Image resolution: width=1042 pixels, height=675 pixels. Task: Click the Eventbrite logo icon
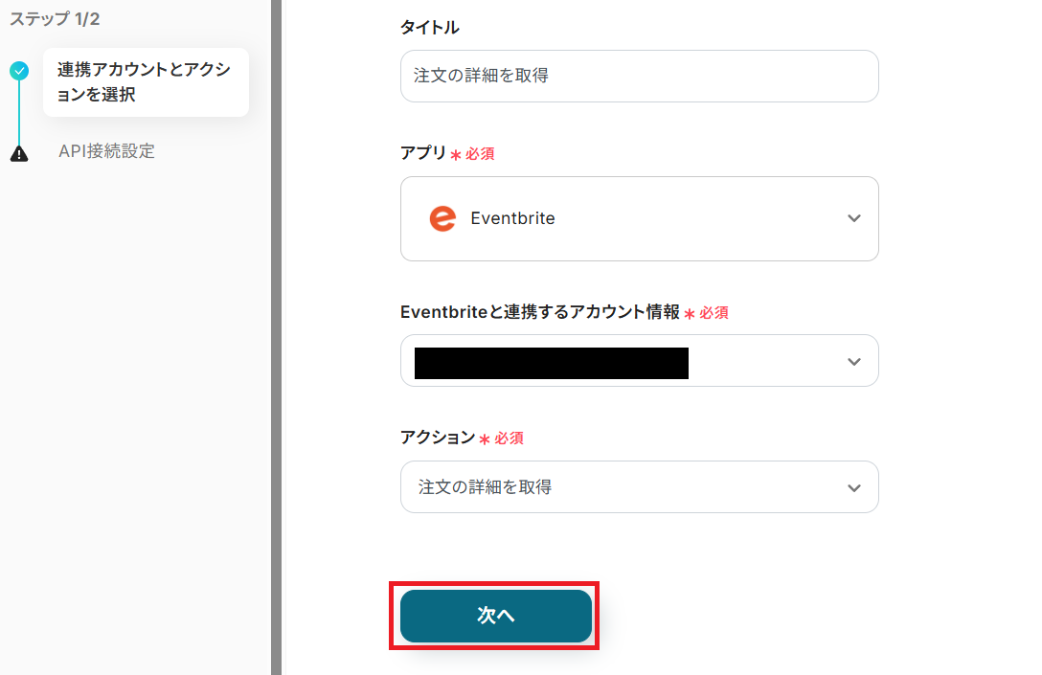(x=442, y=218)
